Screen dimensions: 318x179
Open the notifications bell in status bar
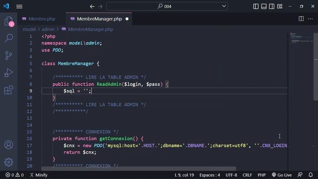click(x=311, y=175)
